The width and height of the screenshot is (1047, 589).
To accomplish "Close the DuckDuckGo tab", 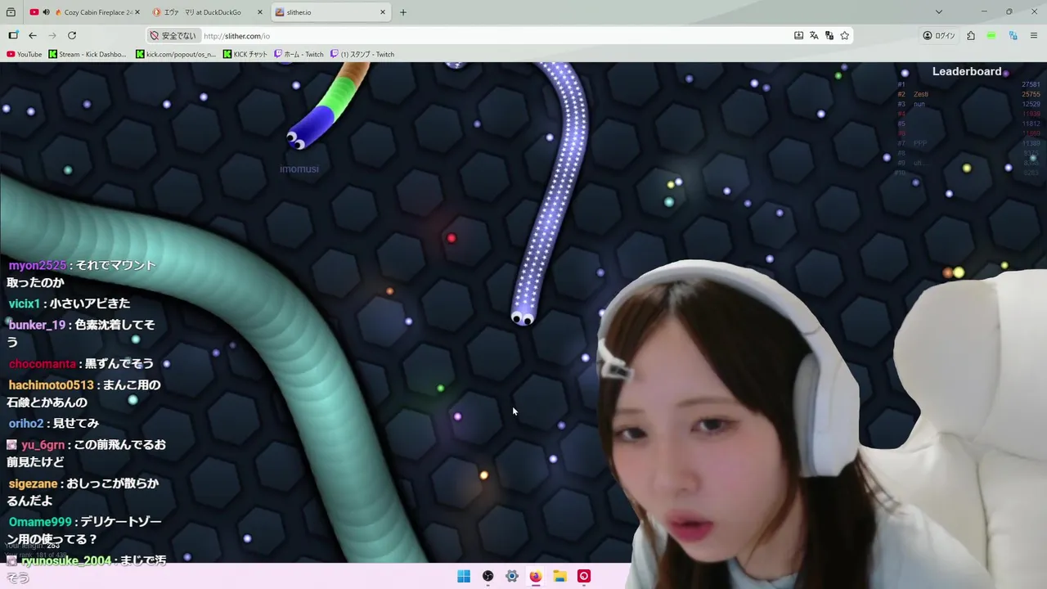I will coord(260,12).
